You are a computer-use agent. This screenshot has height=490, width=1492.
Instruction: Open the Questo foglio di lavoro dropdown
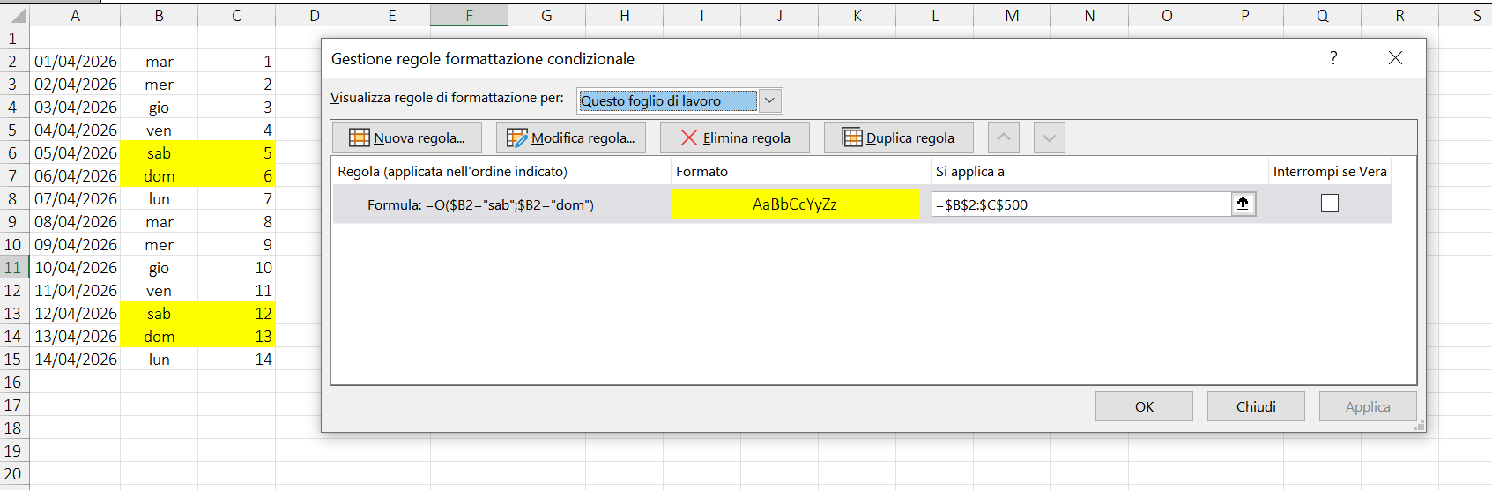pos(769,100)
